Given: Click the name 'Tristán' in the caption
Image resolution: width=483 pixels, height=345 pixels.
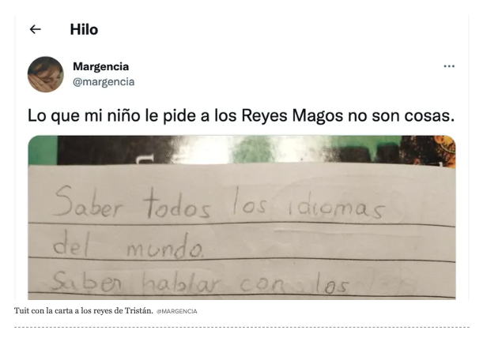Looking at the screenshot, I should 138,311.
